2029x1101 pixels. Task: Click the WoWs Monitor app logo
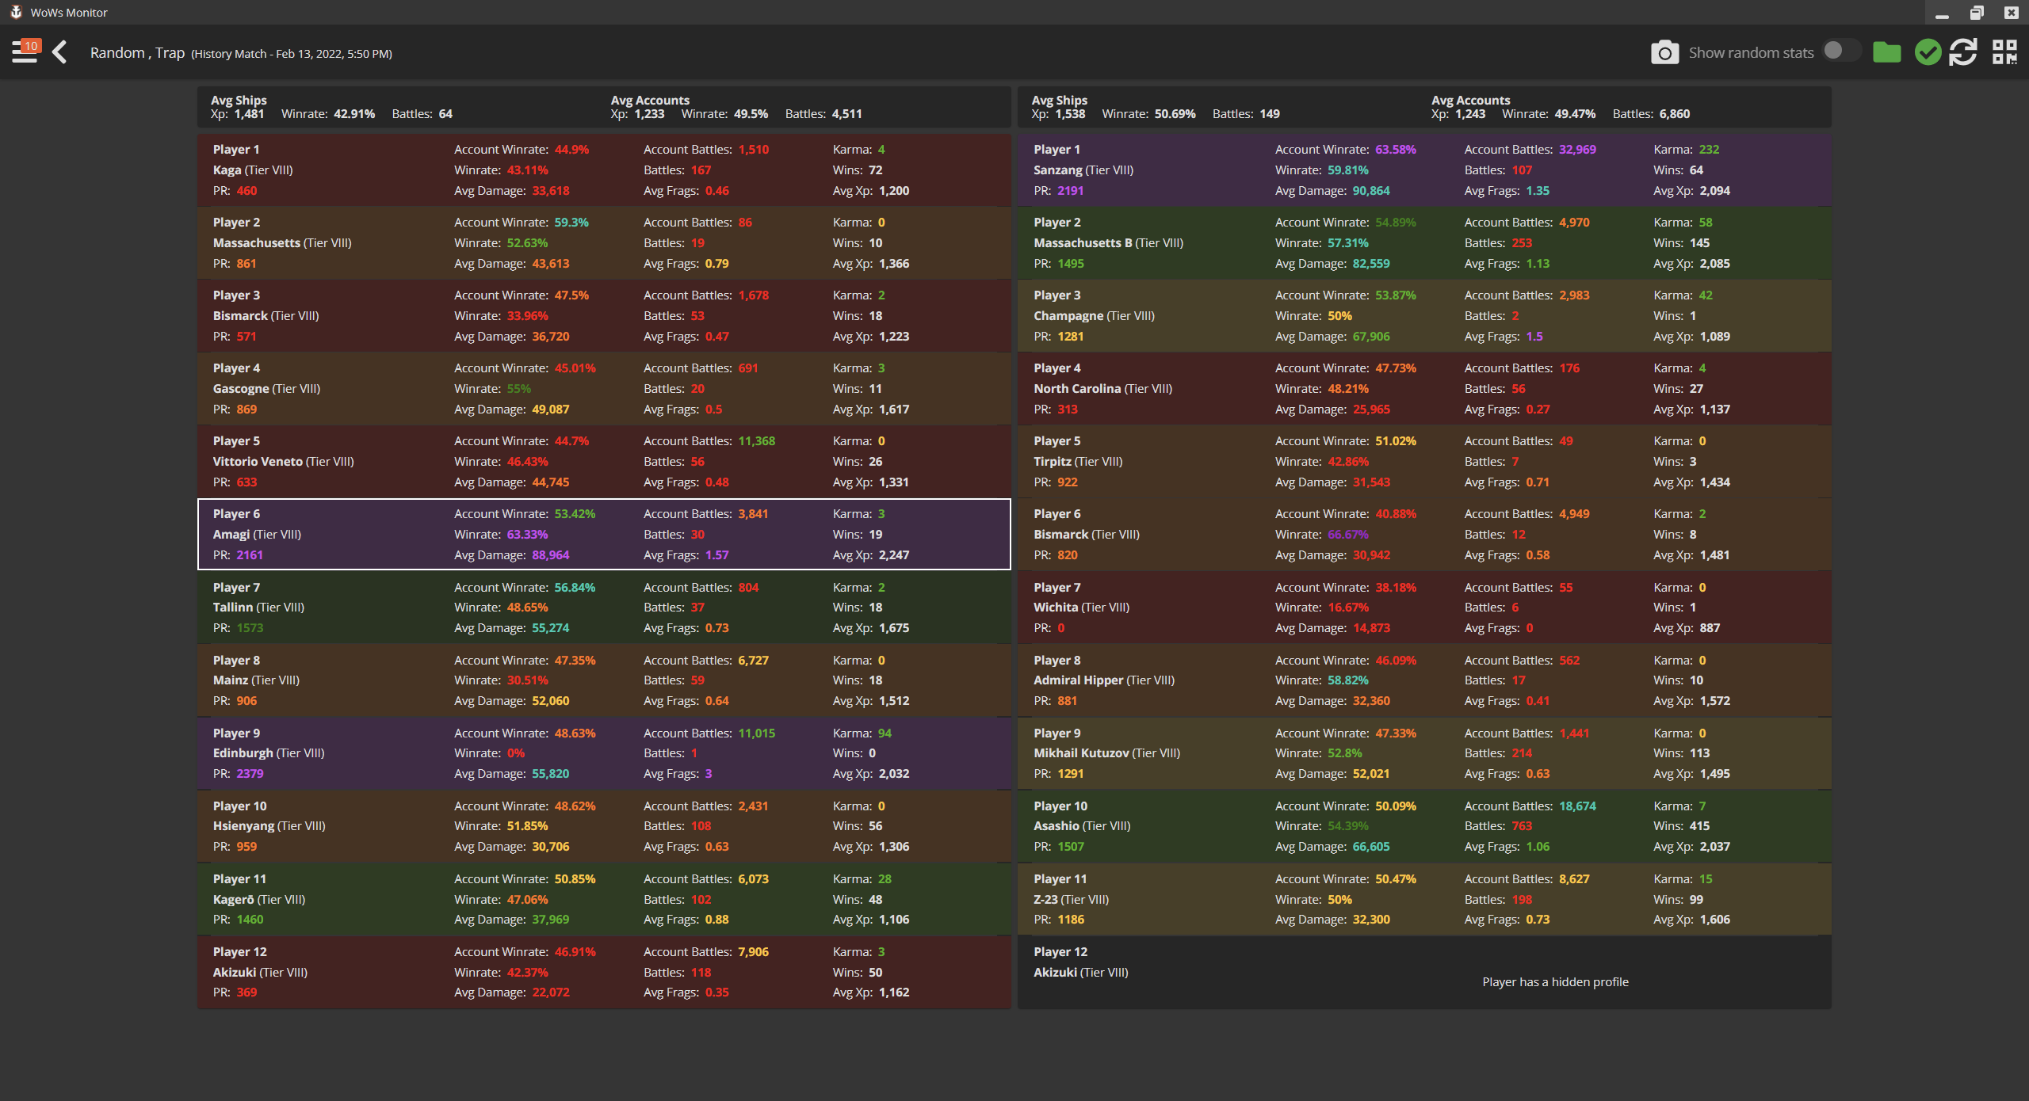coord(15,12)
